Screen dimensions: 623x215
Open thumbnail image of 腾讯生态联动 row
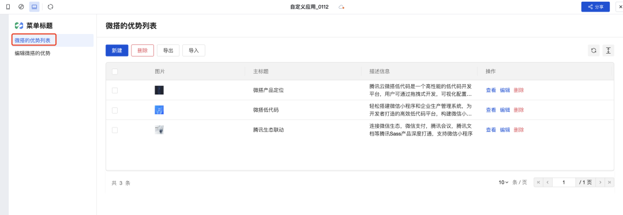pyautogui.click(x=159, y=130)
